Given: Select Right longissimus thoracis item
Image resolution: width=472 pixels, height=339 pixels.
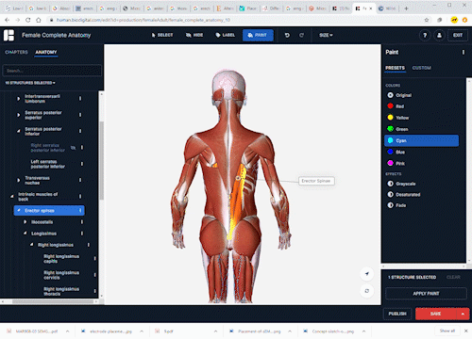Looking at the screenshot, I should point(61,291).
